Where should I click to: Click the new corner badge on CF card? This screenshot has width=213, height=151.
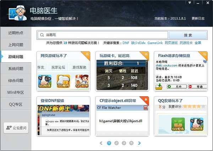click(x=145, y=100)
